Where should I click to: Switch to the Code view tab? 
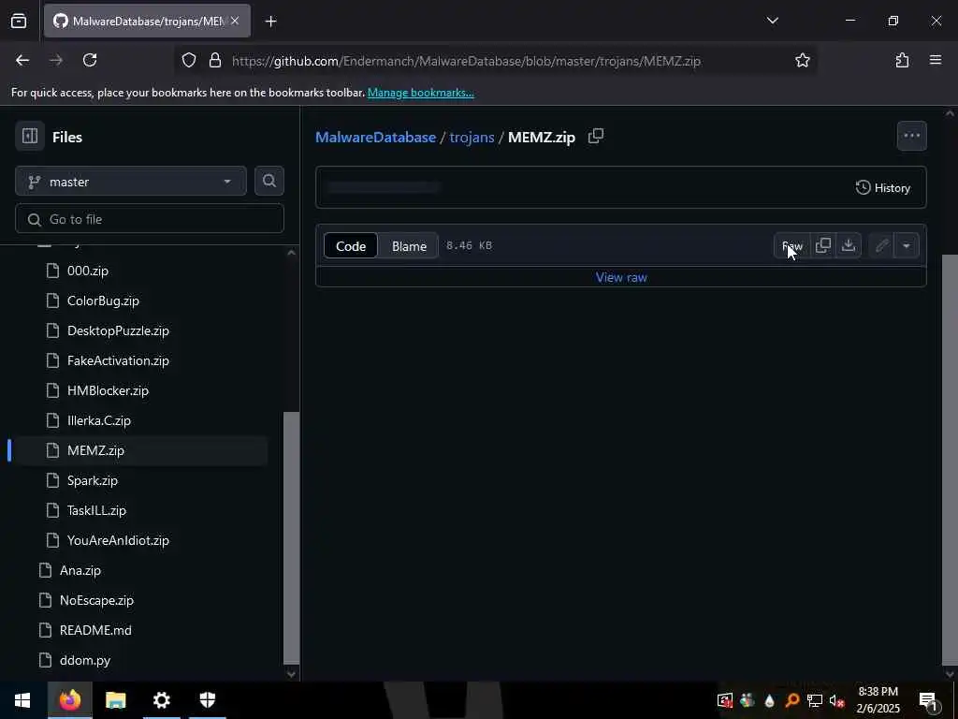coord(351,246)
